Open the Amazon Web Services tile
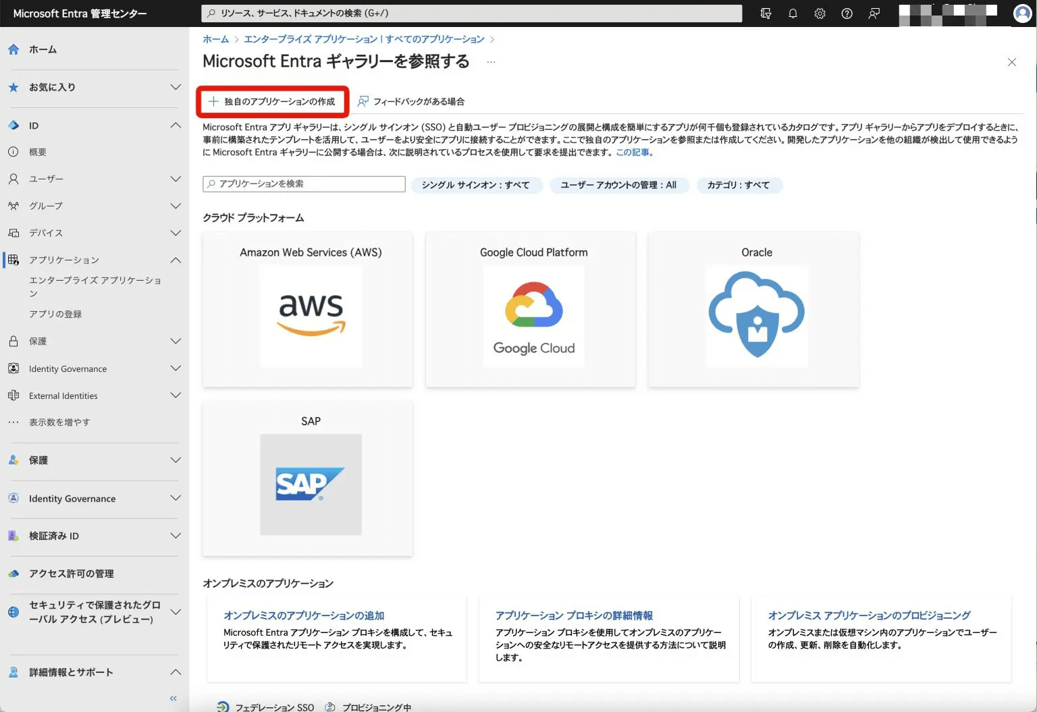The width and height of the screenshot is (1037, 712). pos(308,310)
